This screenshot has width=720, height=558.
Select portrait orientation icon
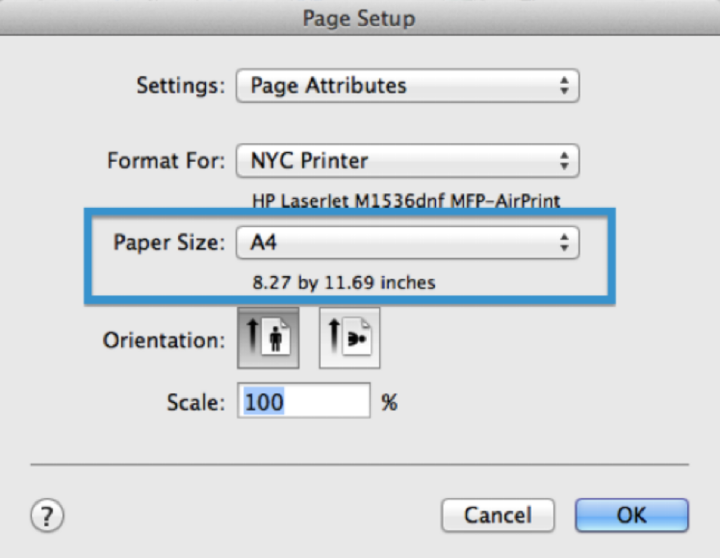tap(268, 338)
